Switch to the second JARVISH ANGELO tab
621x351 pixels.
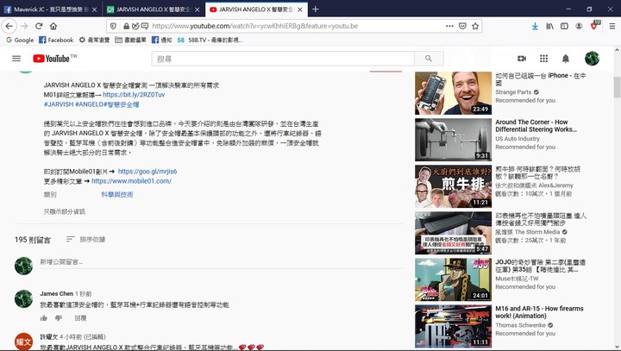(154, 9)
